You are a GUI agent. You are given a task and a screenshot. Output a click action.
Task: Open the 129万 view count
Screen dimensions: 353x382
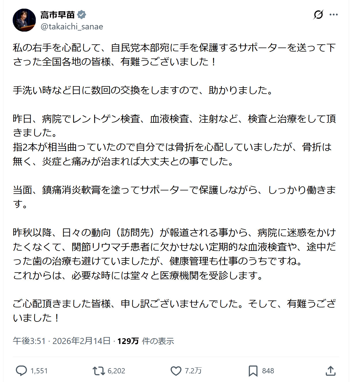[x=128, y=341]
